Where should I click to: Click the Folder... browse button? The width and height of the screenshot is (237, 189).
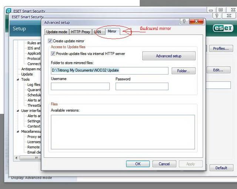[183, 71]
